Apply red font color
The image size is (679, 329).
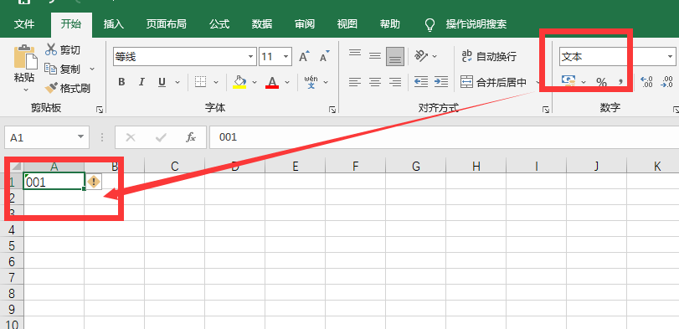272,82
